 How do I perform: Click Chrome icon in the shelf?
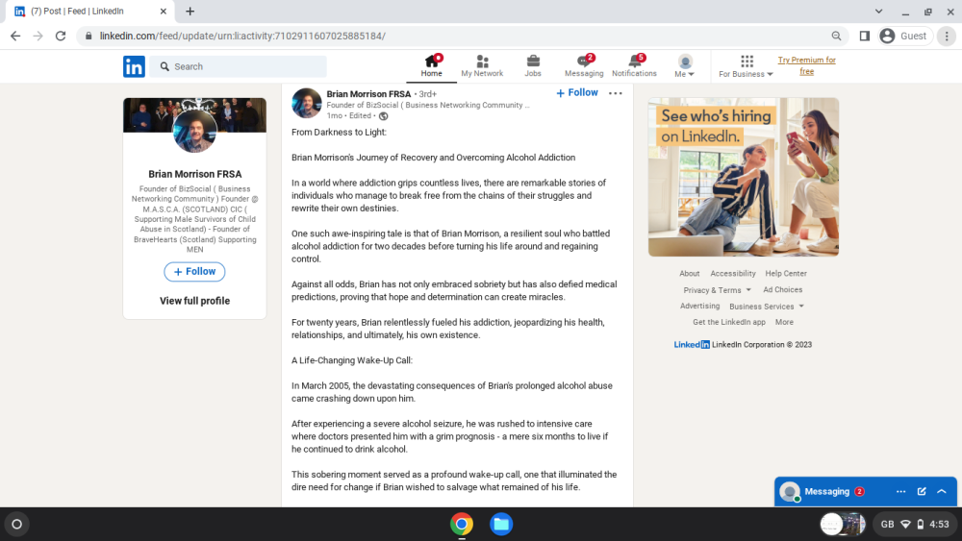point(462,524)
